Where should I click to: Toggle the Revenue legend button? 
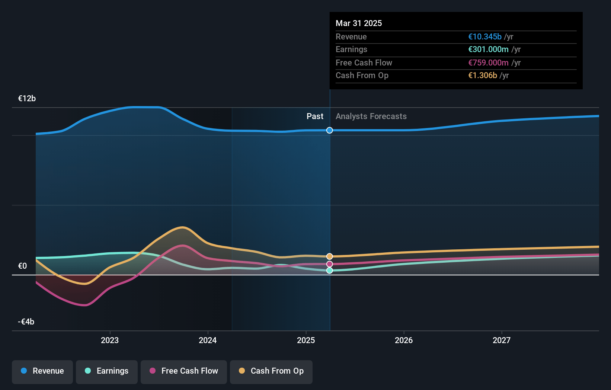(42, 371)
